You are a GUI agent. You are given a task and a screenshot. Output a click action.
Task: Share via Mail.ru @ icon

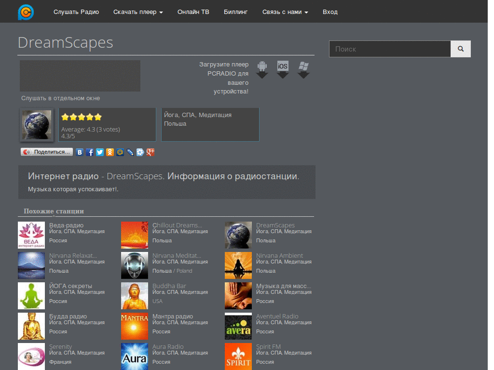tap(120, 152)
